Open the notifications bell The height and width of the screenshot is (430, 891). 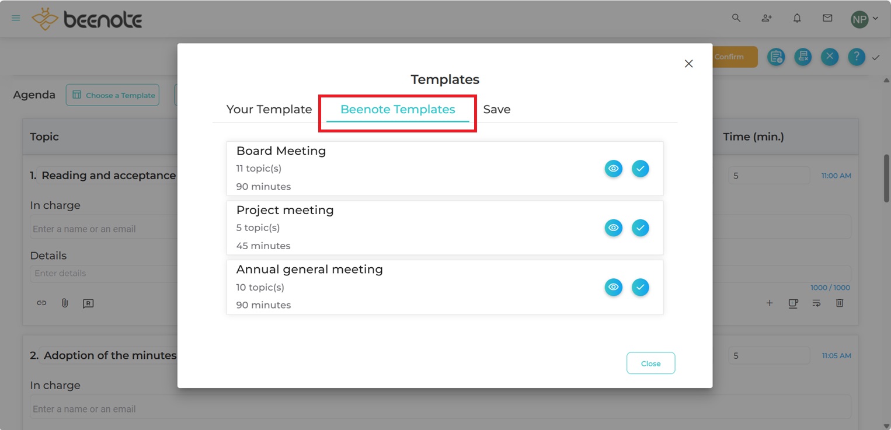point(797,18)
